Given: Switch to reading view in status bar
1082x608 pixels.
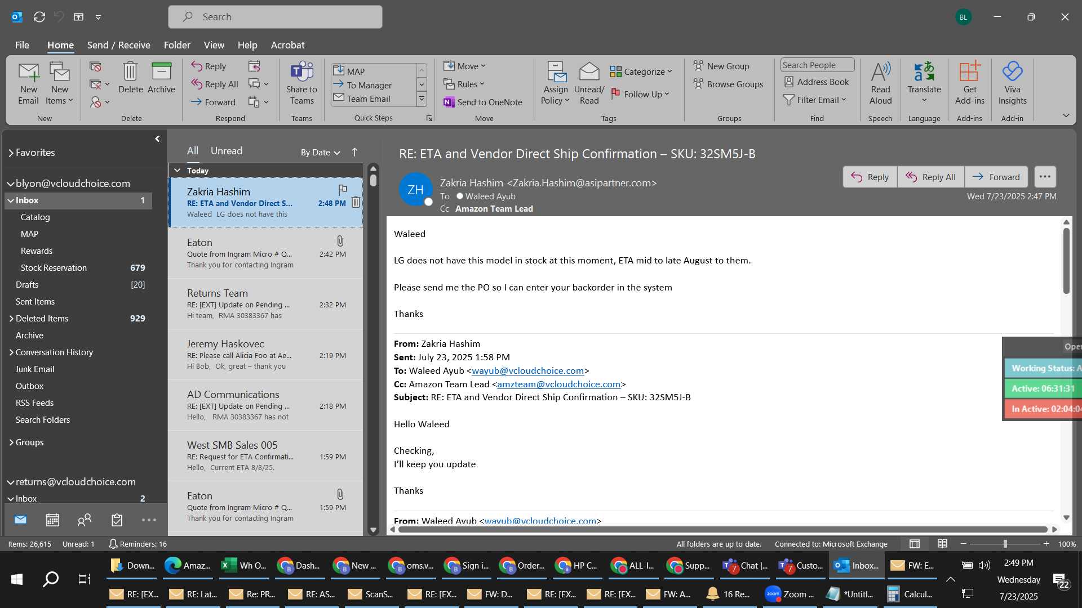Looking at the screenshot, I should (x=942, y=544).
